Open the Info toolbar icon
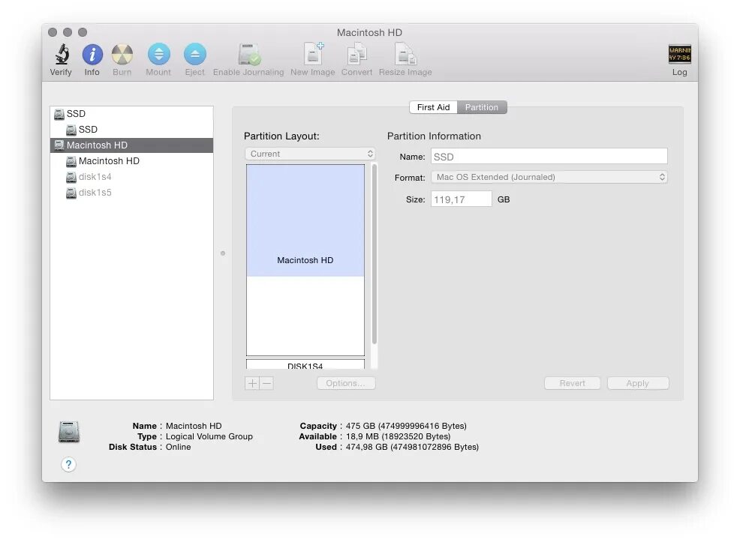Image resolution: width=740 pixels, height=542 pixels. [92, 55]
